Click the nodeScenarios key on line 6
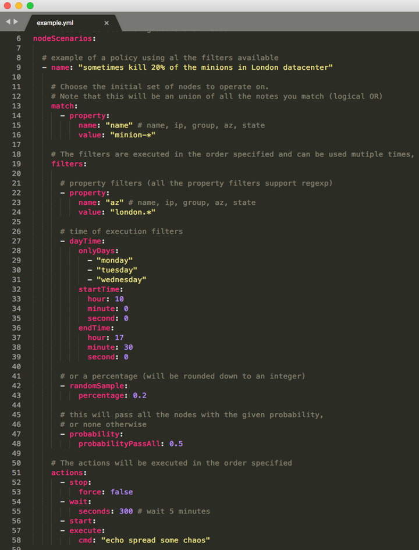The height and width of the screenshot is (550, 419). tap(62, 38)
